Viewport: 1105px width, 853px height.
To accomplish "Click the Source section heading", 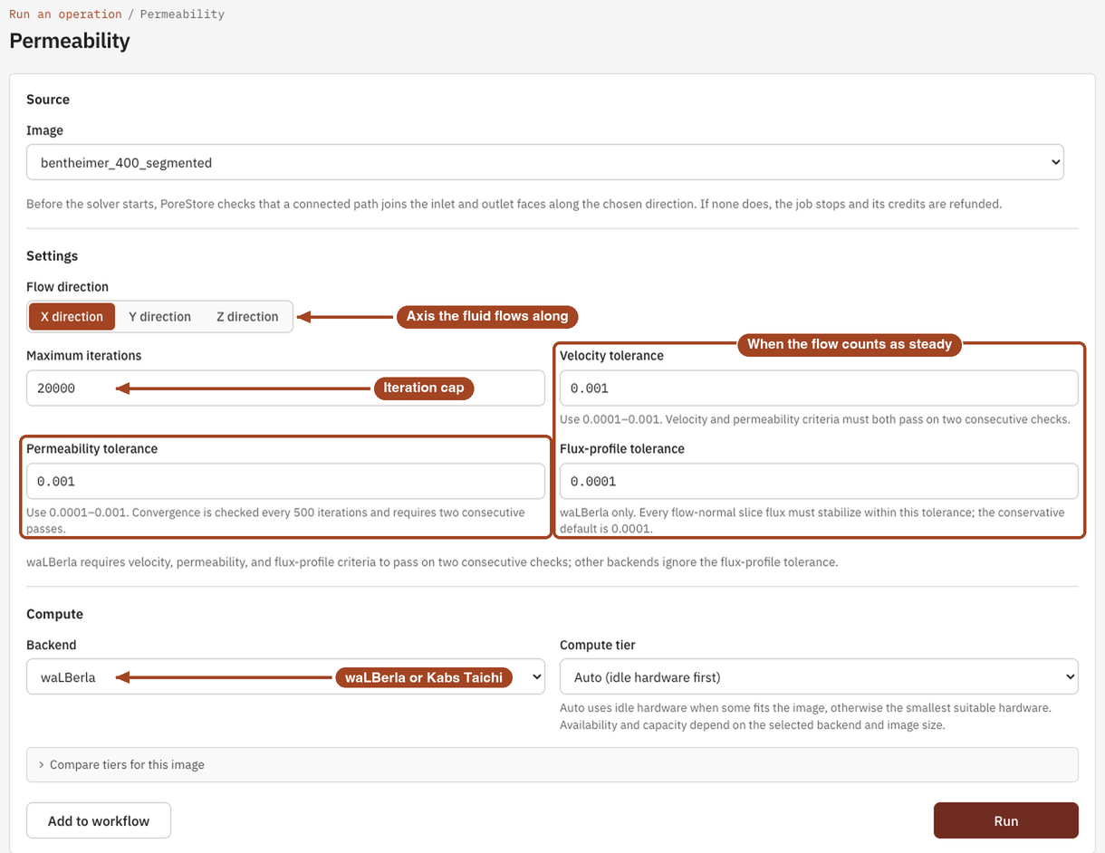I will 48,100.
